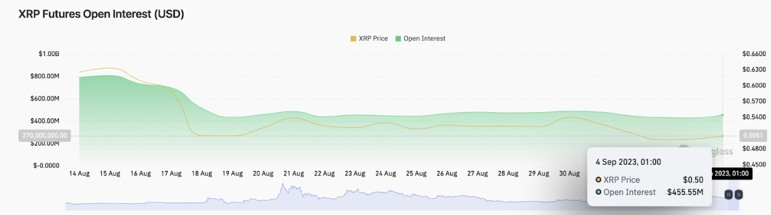The width and height of the screenshot is (771, 215).
Task: Click the '$400.00M' y-axis label
Action: coord(45,121)
